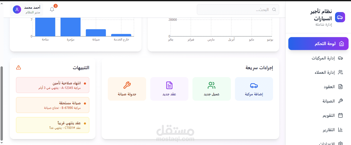
Task: Click the متاحة bar in the chart
Action: 45,27
